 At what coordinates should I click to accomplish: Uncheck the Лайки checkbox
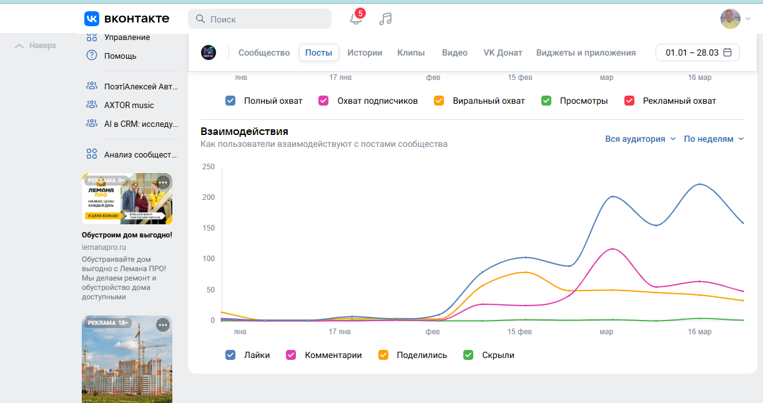230,355
